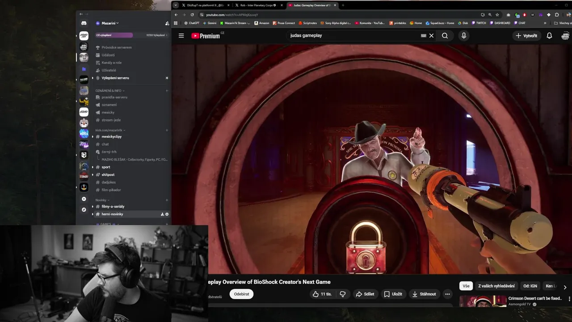The image size is (572, 322).
Task: Switch to Rob Inter Planetary Corps tab
Action: pos(258,5)
